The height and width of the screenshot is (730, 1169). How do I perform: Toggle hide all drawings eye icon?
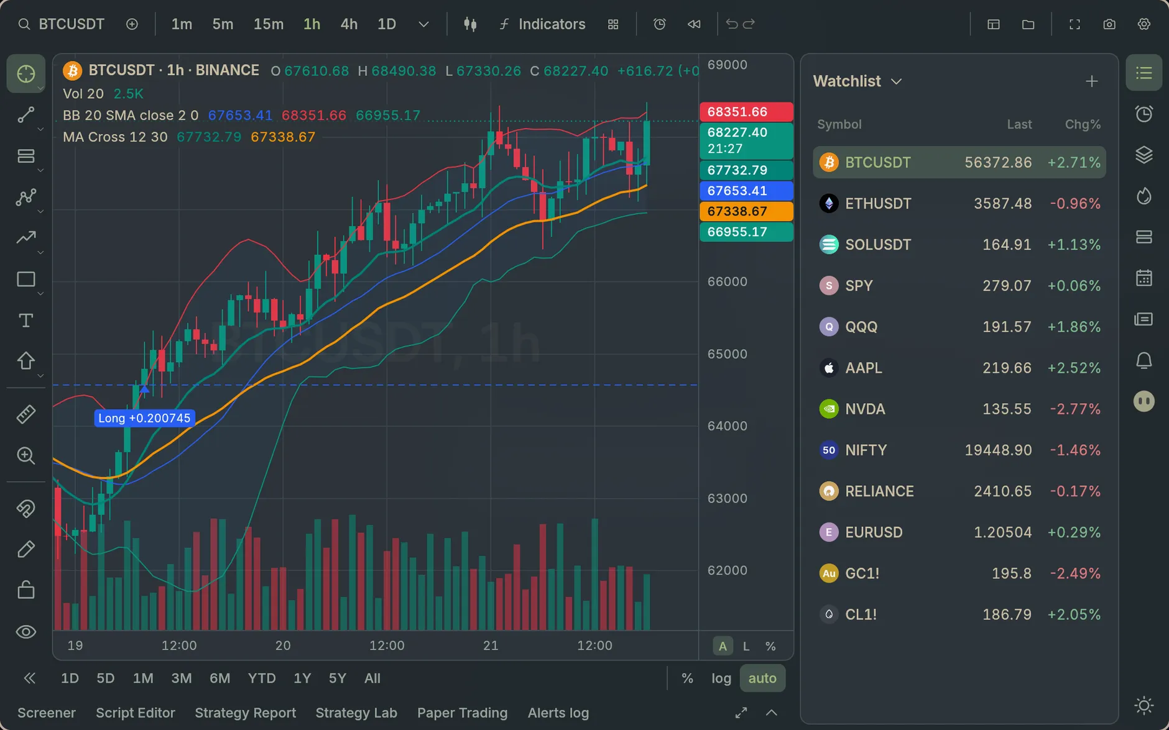coord(26,632)
